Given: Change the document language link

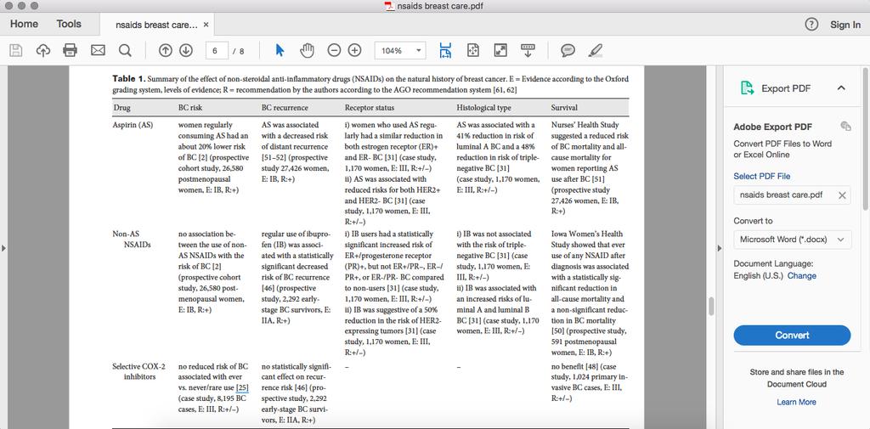Looking at the screenshot, I should tap(802, 275).
